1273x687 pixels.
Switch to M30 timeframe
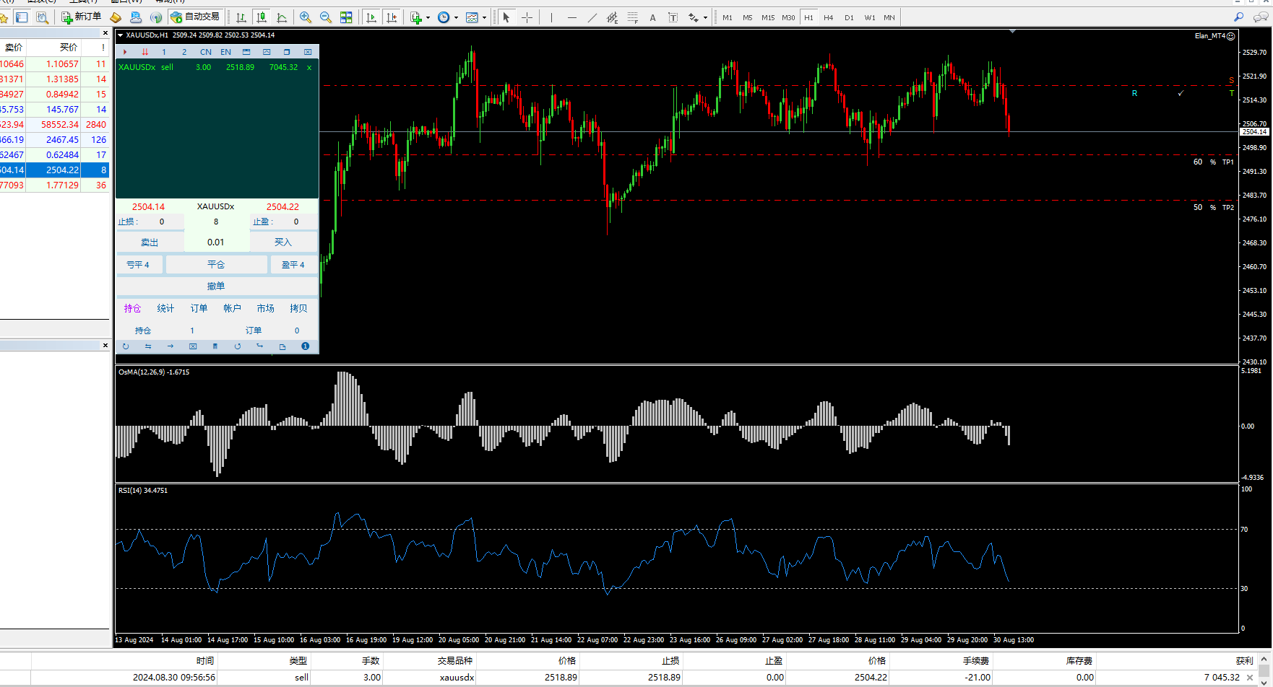(788, 17)
